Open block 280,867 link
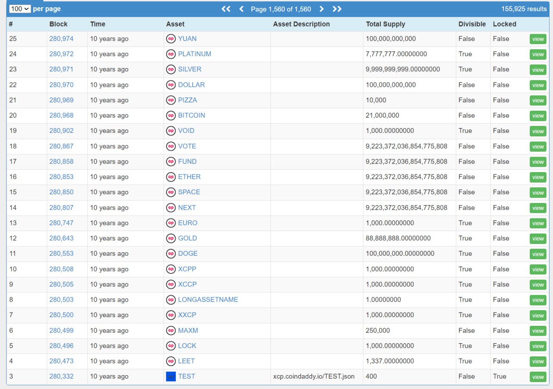The width and height of the screenshot is (553, 389). tap(61, 146)
